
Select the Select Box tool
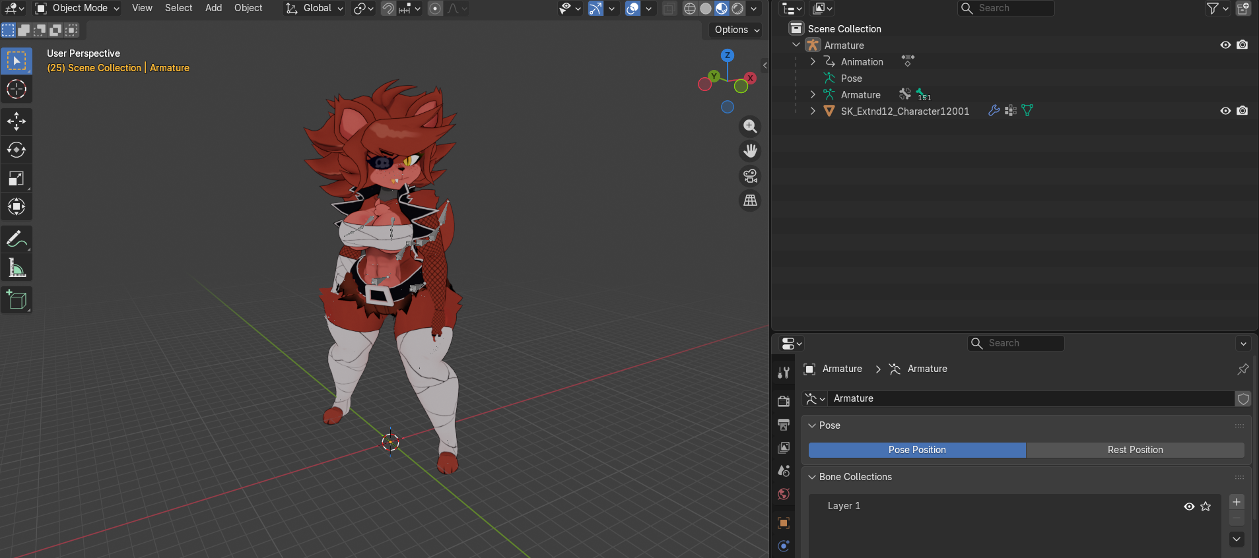pos(17,61)
